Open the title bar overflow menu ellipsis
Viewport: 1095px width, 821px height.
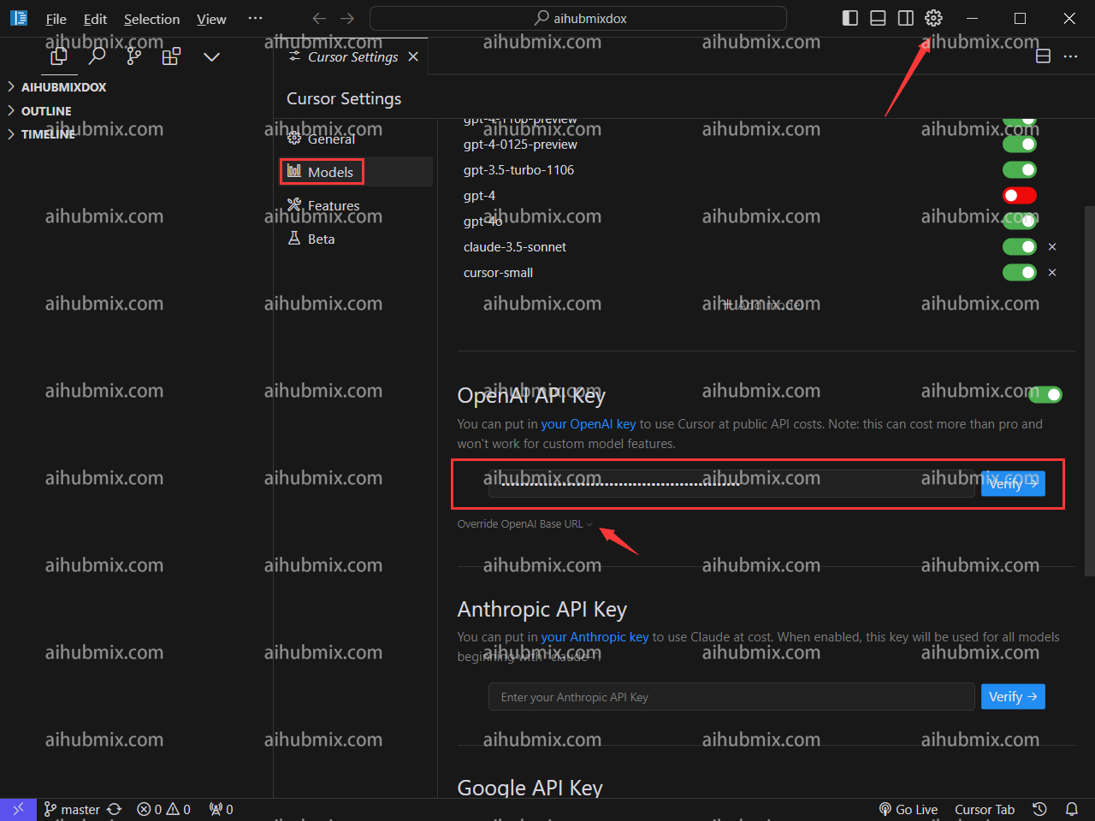tap(255, 18)
